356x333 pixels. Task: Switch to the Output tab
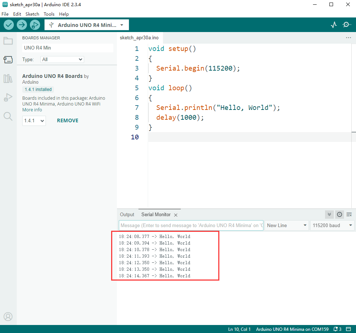pos(127,215)
